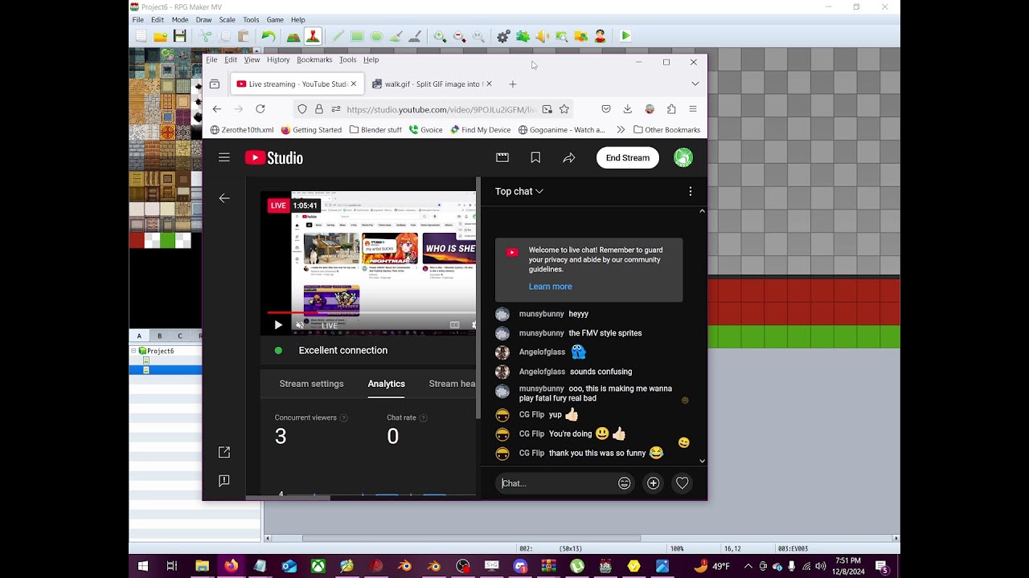Open Firefox Bookmarks menu

314,59
